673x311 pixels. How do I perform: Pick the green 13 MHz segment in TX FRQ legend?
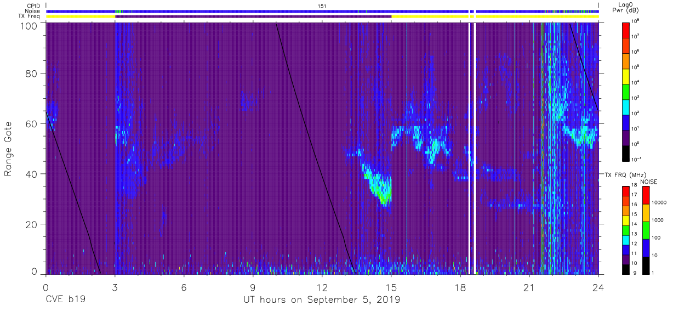(626, 231)
